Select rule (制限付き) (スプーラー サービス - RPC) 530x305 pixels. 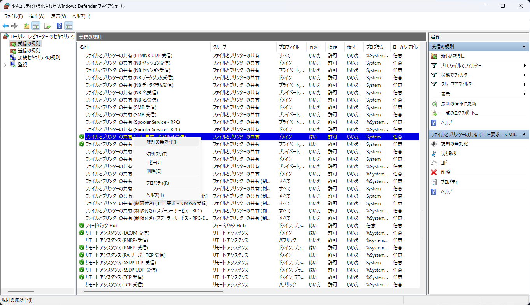tap(249, 211)
